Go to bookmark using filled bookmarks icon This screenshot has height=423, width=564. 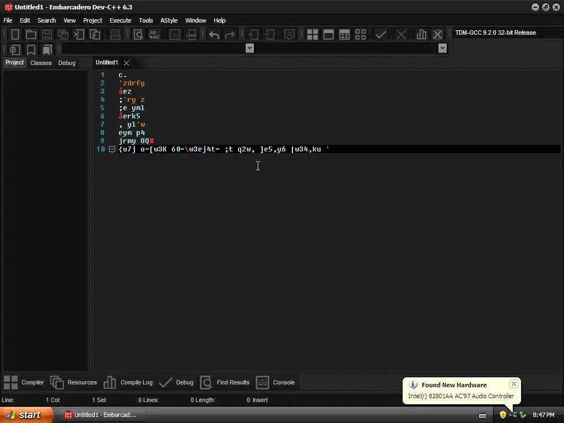coord(47,50)
